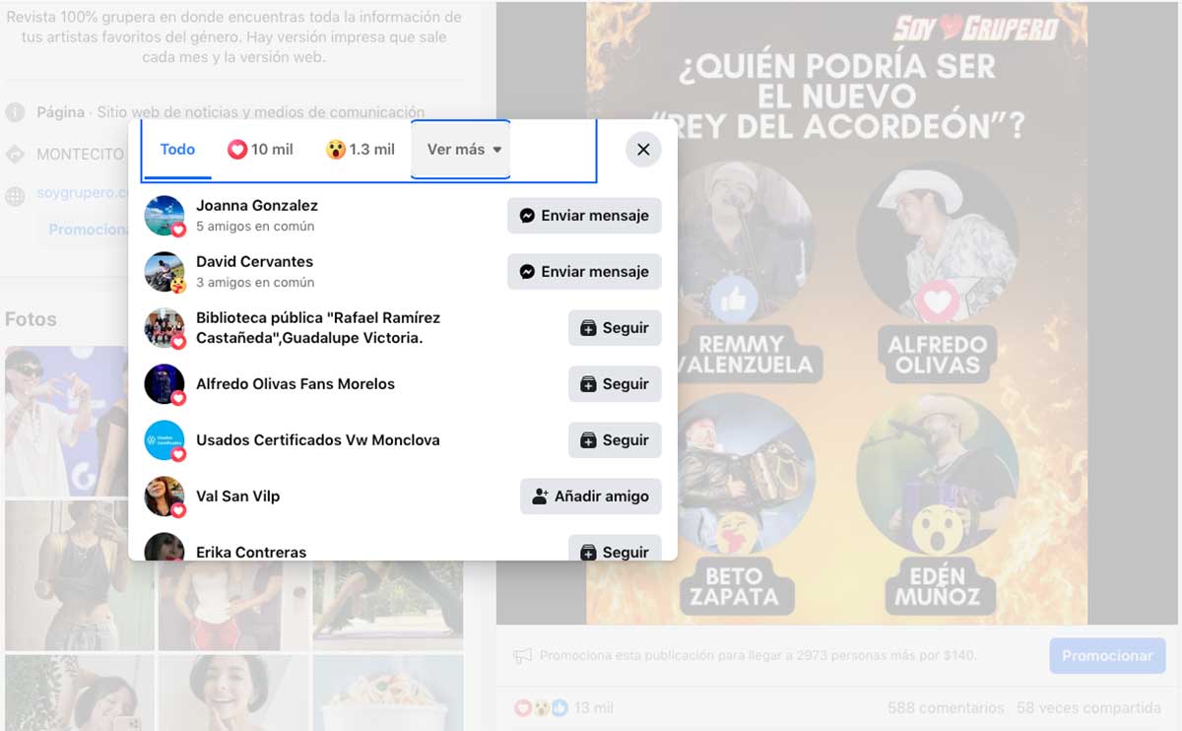
Task: Open Joanna Gonzalez's profile name link
Action: coord(257,206)
